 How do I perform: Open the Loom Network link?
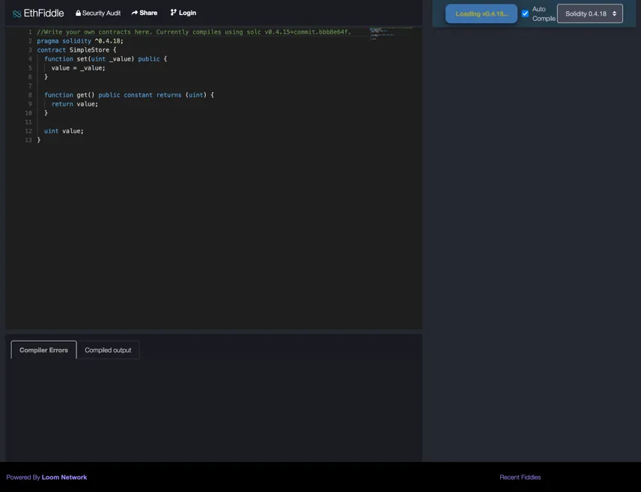click(x=64, y=477)
